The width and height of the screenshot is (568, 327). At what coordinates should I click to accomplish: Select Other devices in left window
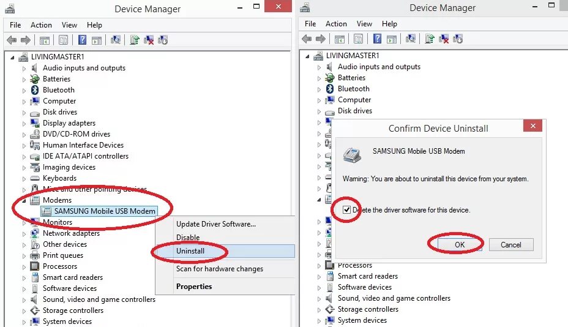pyautogui.click(x=65, y=244)
